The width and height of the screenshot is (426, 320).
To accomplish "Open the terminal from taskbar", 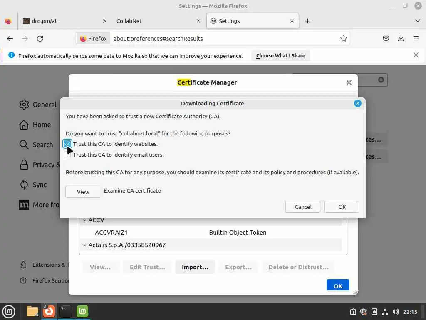I will point(65,311).
